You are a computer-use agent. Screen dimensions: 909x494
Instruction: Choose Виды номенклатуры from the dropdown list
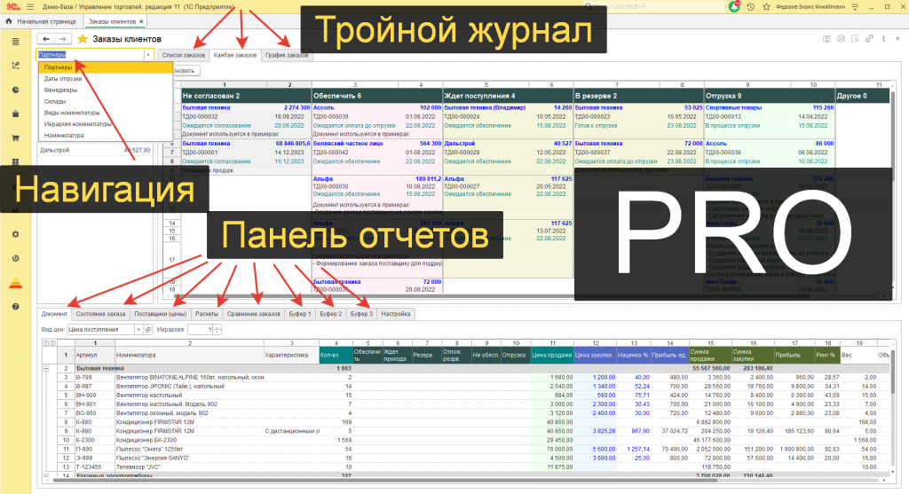click(x=106, y=113)
